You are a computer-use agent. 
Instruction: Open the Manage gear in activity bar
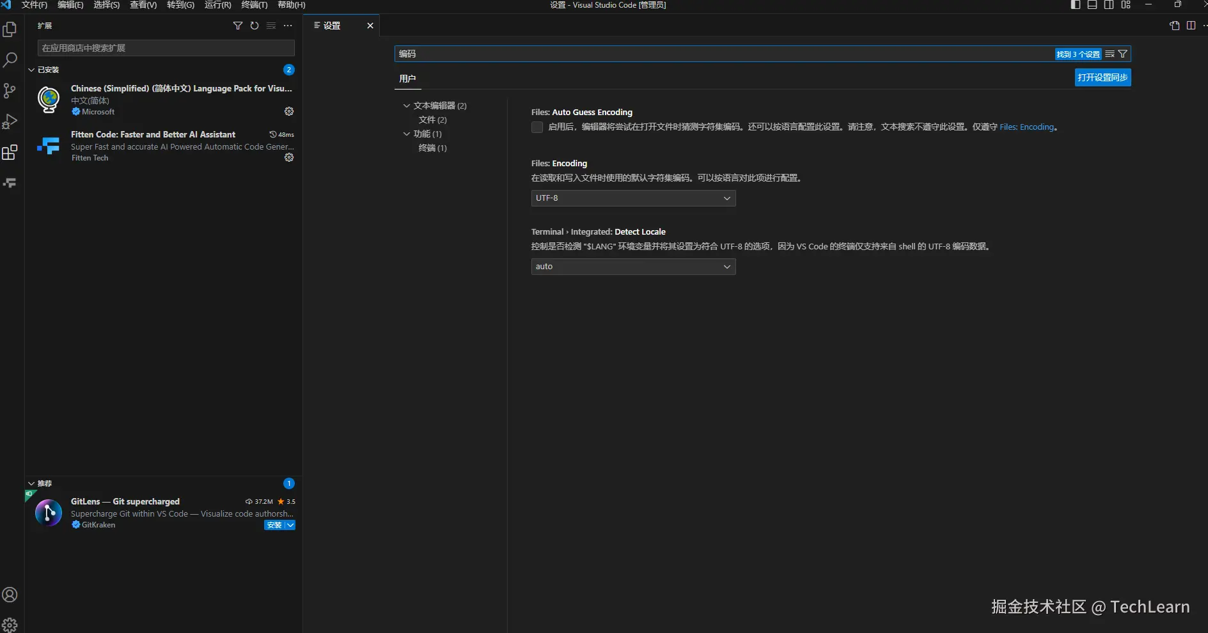coord(10,625)
